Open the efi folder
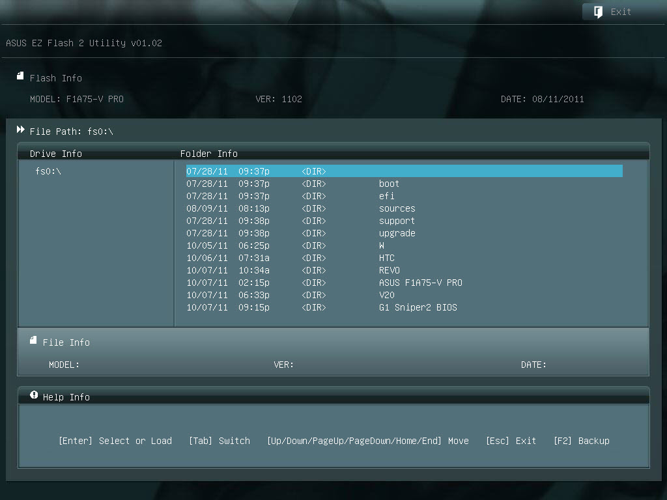The width and height of the screenshot is (667, 500). click(387, 196)
